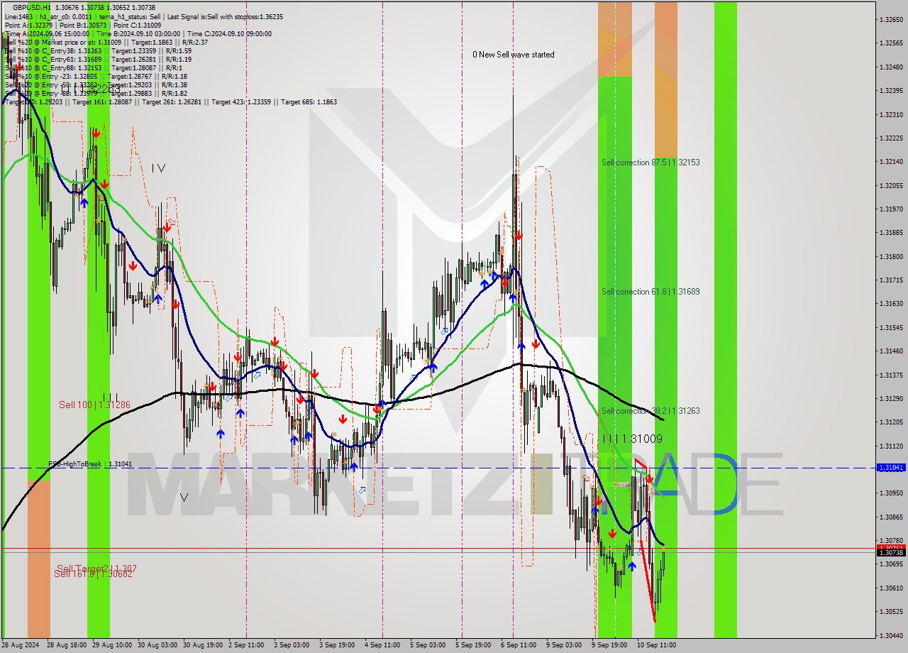This screenshot has height=653, width=908.
Task: Click the '30 Aug 19:00' time axis label
Action: coord(202,645)
